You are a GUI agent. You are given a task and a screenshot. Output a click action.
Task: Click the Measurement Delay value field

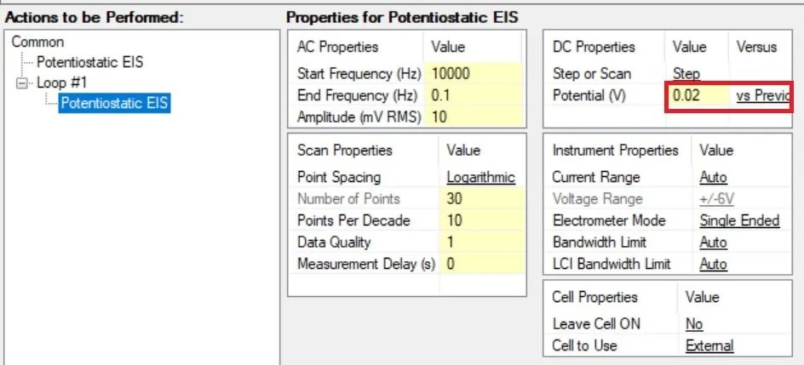coord(482,264)
